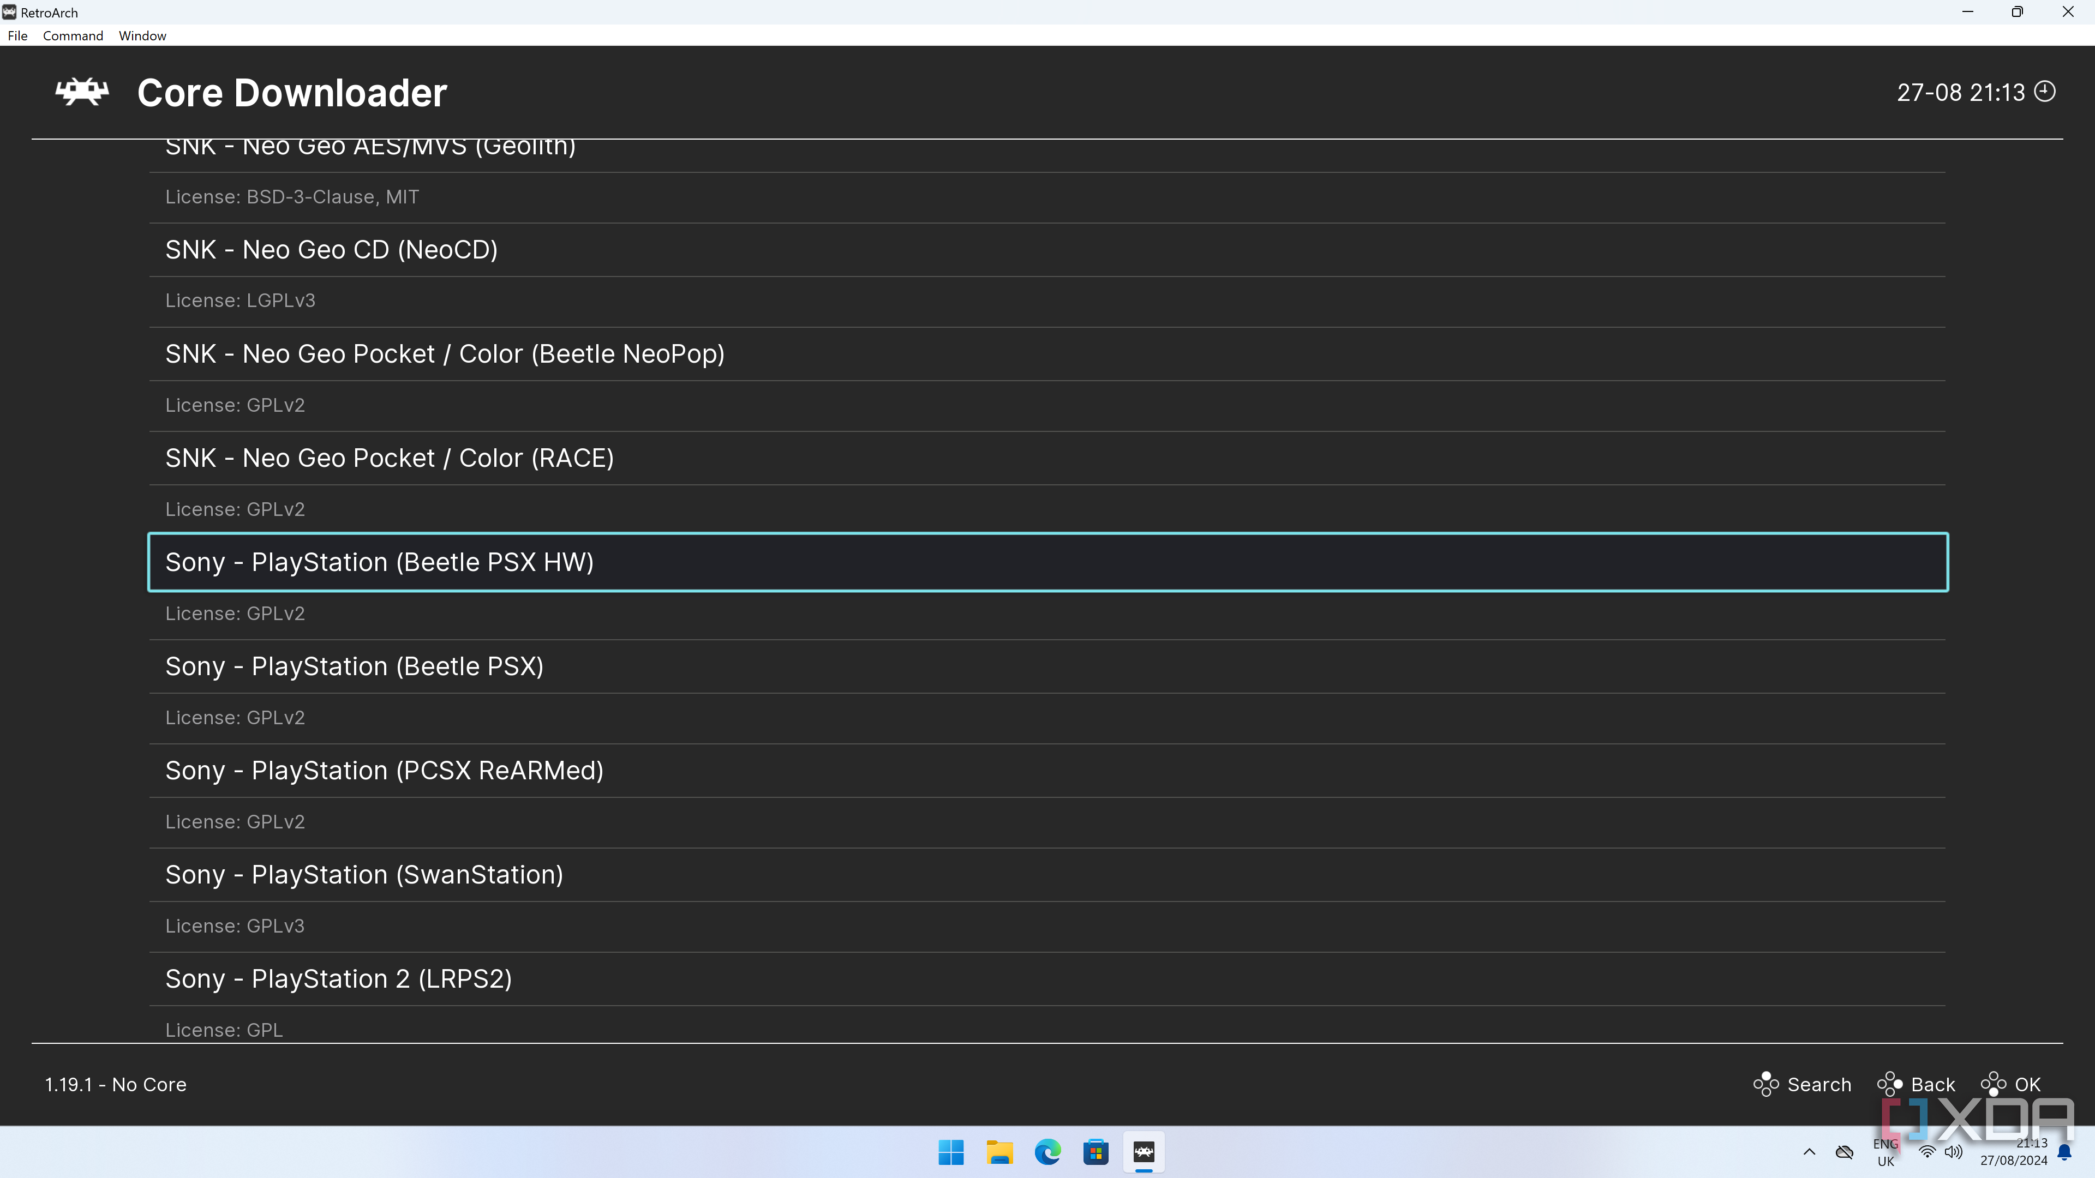Viewport: 2095px width, 1178px height.
Task: Open the Command menu
Action: (73, 36)
